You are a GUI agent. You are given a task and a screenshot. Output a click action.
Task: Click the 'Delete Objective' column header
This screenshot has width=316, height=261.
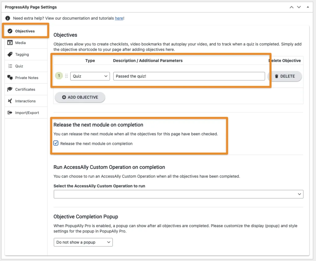(x=285, y=61)
